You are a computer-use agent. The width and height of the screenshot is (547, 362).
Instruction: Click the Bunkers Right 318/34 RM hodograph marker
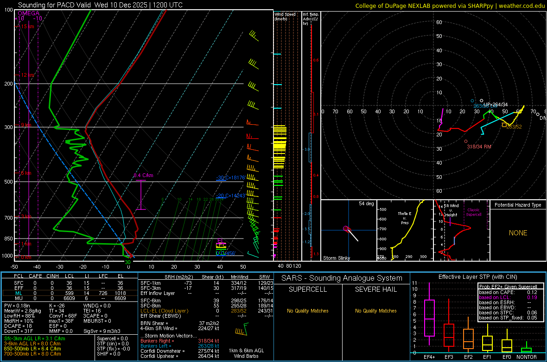(x=466, y=141)
